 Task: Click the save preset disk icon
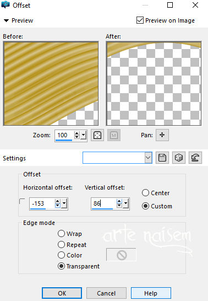pyautogui.click(x=162, y=158)
